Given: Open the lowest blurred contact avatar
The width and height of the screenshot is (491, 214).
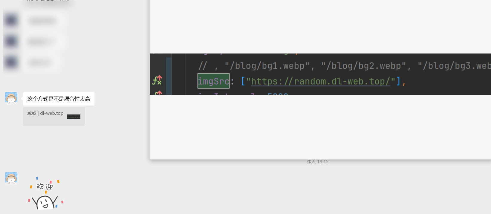Looking at the screenshot, I should click(x=11, y=62).
